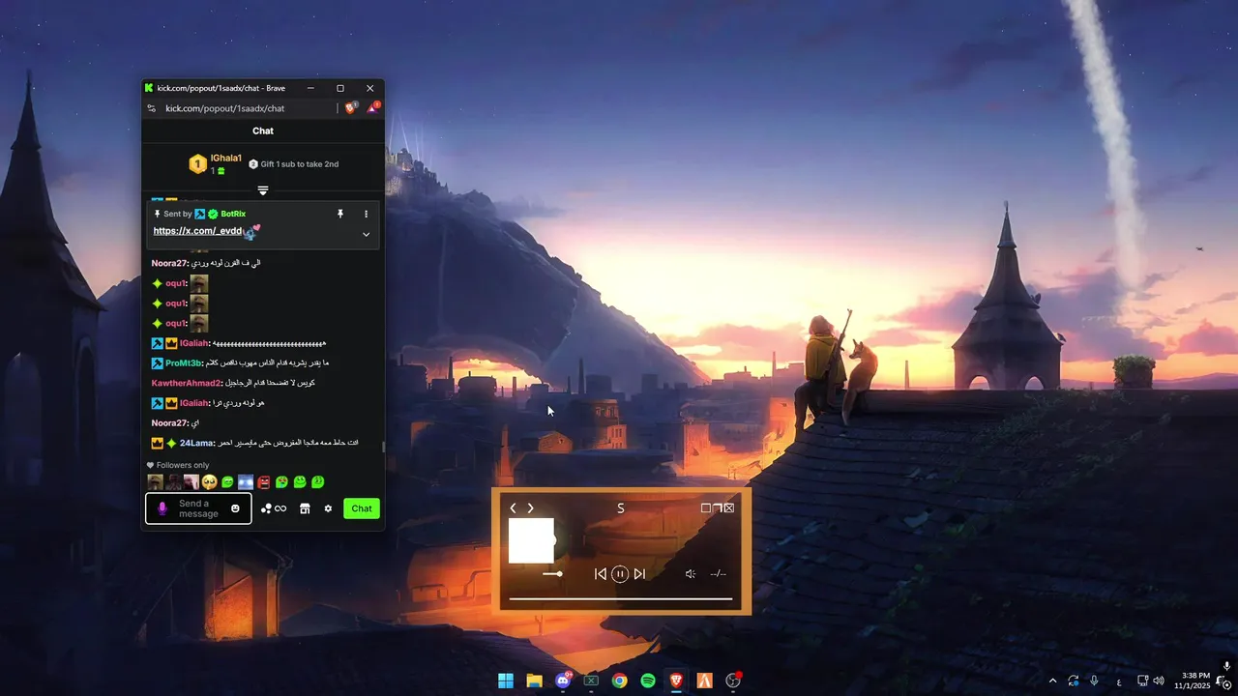Click username ProMt3b in chat
This screenshot has width=1238, height=696.
pos(184,363)
